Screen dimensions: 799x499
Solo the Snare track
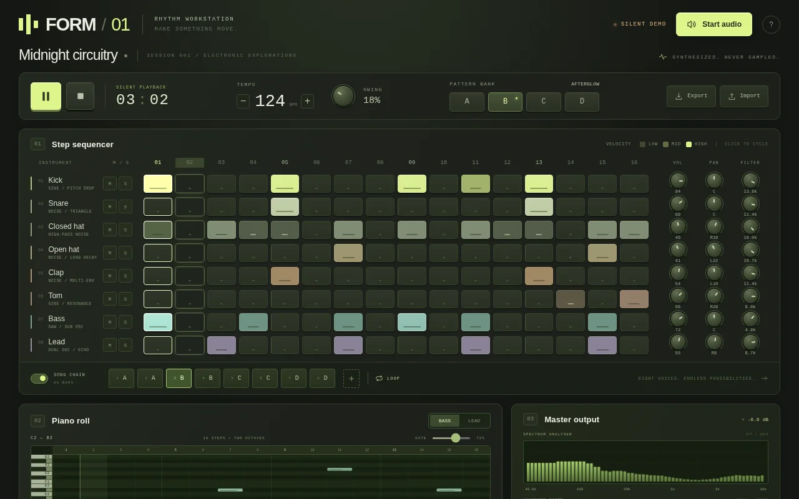pos(125,206)
